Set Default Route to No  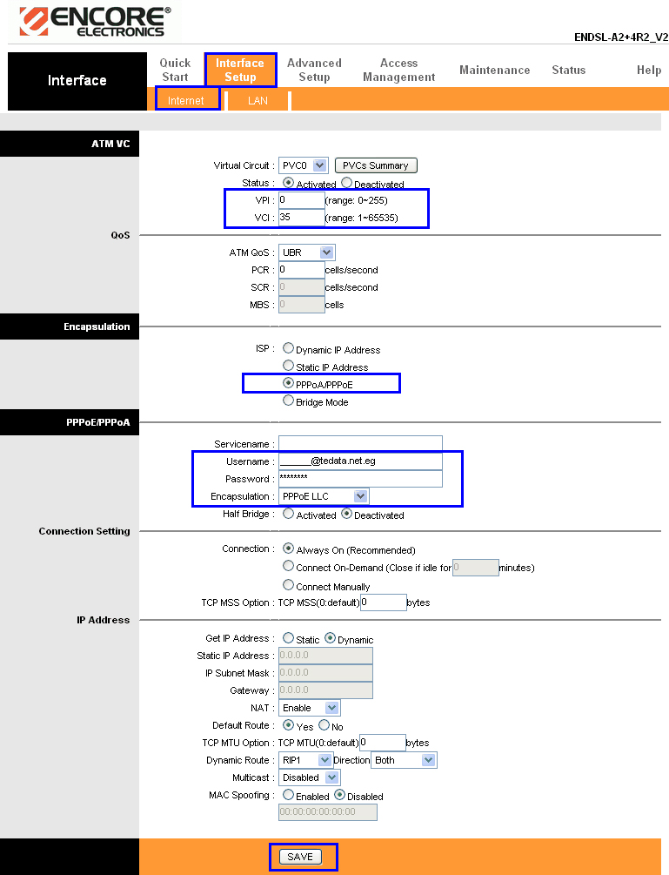click(x=324, y=725)
